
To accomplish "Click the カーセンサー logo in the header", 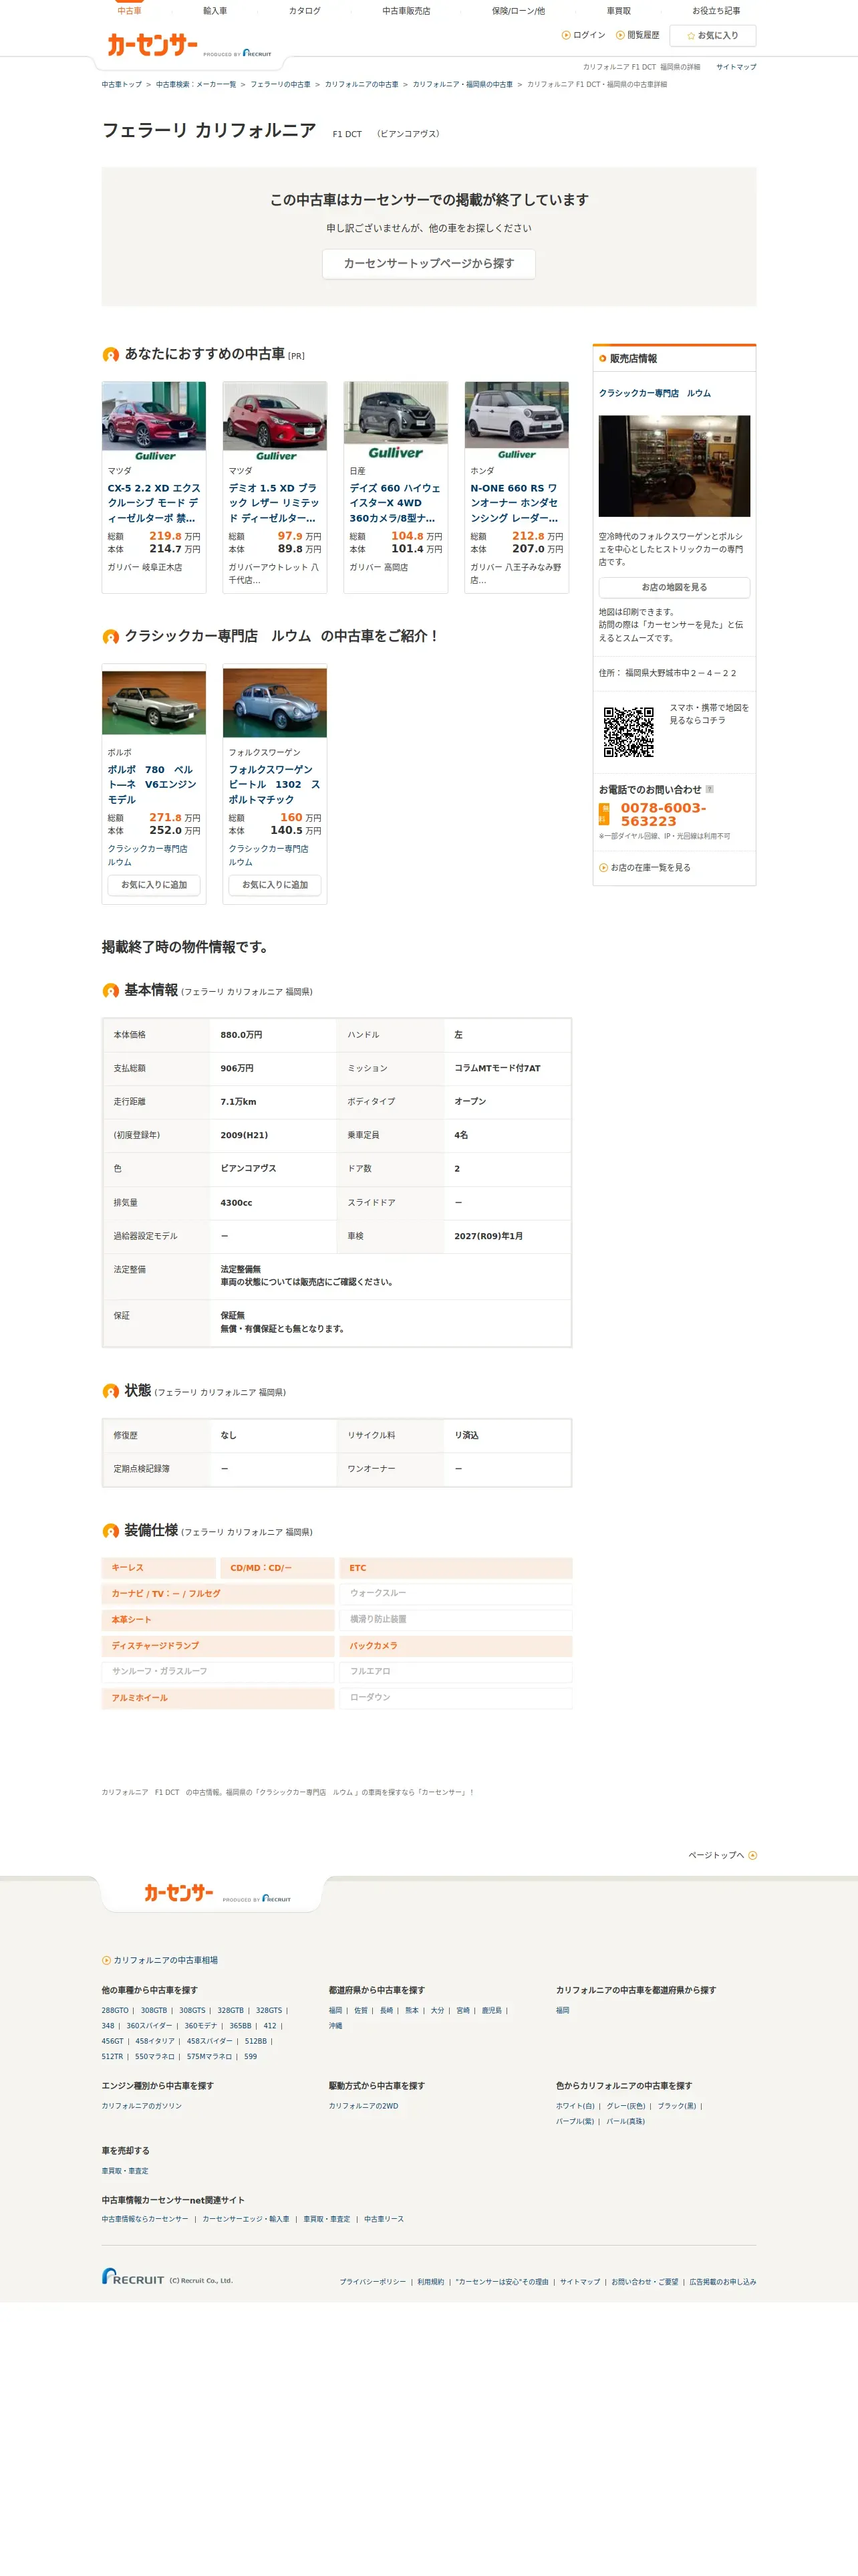I will click(153, 45).
